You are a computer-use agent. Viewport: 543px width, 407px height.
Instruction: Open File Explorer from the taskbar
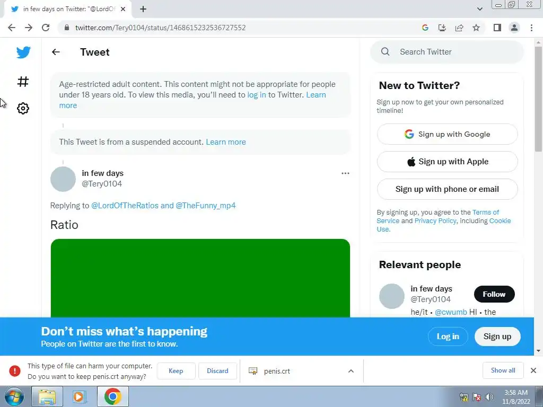47,396
